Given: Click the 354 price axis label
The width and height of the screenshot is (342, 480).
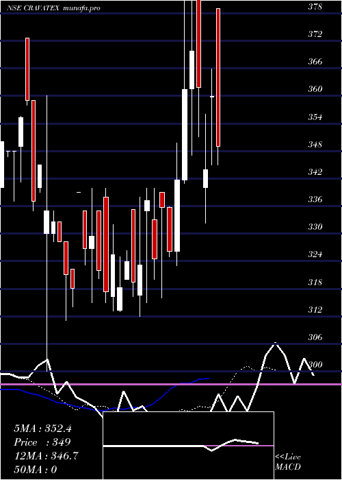Looking at the screenshot, I should 315,117.
